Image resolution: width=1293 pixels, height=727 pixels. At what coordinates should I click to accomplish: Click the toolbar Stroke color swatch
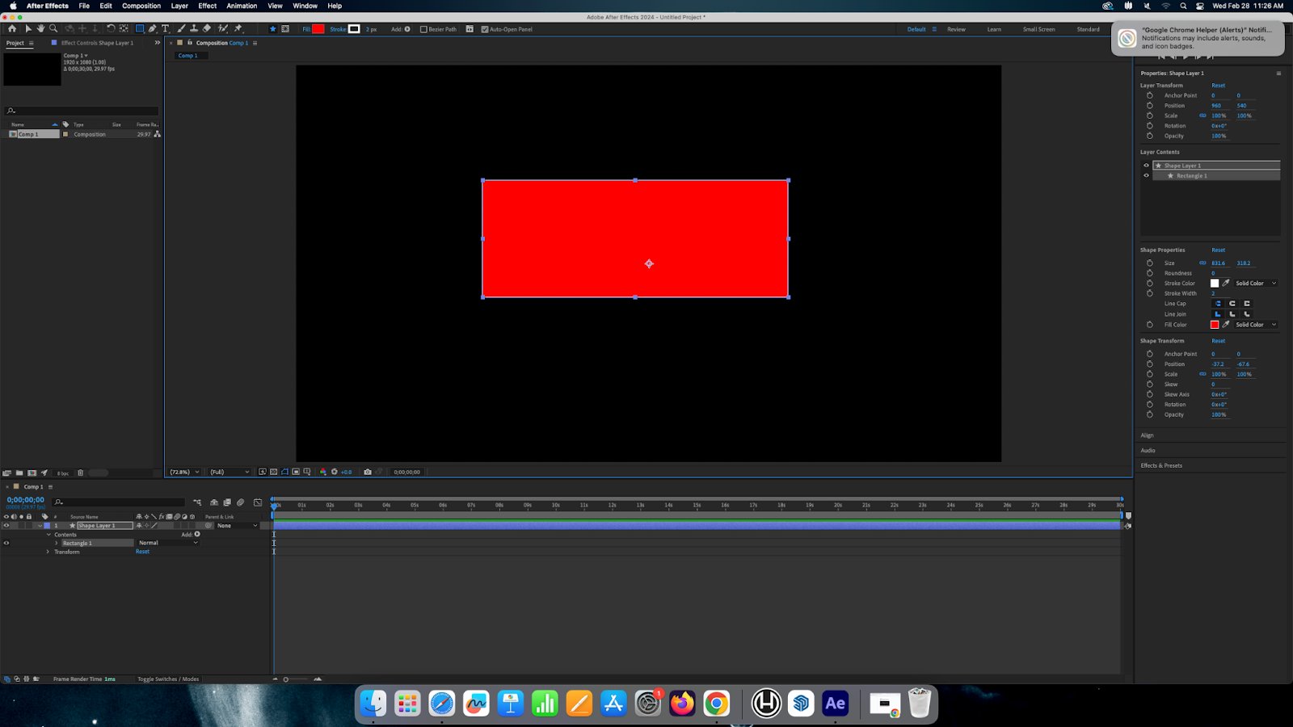(354, 29)
